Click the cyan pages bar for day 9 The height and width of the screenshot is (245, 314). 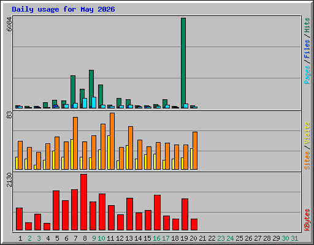[x=94, y=102]
